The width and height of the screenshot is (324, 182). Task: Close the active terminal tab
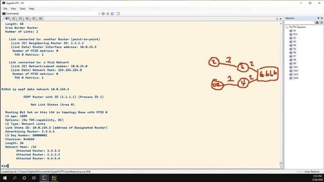pyautogui.click(x=280, y=19)
